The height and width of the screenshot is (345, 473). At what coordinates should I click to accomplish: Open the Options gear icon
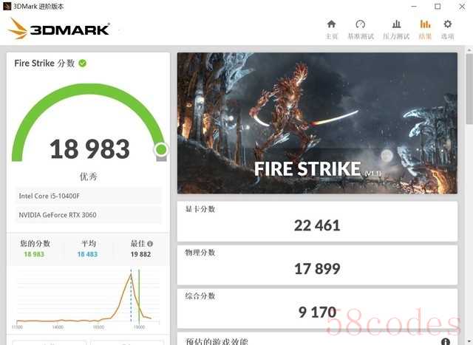[x=448, y=24]
